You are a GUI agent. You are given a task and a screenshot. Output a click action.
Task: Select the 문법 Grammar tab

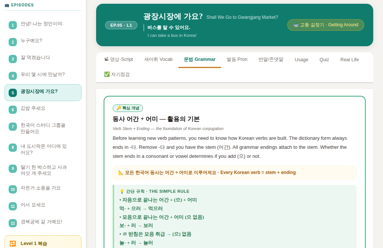click(x=199, y=59)
